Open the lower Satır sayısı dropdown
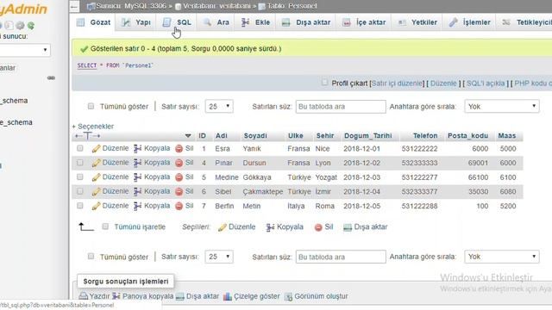The image size is (552, 310). click(x=219, y=257)
